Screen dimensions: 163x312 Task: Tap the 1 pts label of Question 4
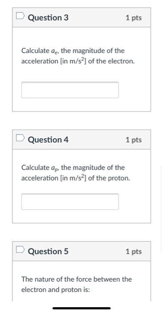[134, 140]
